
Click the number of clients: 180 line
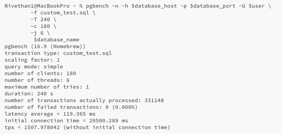pyautogui.click(x=40, y=73)
